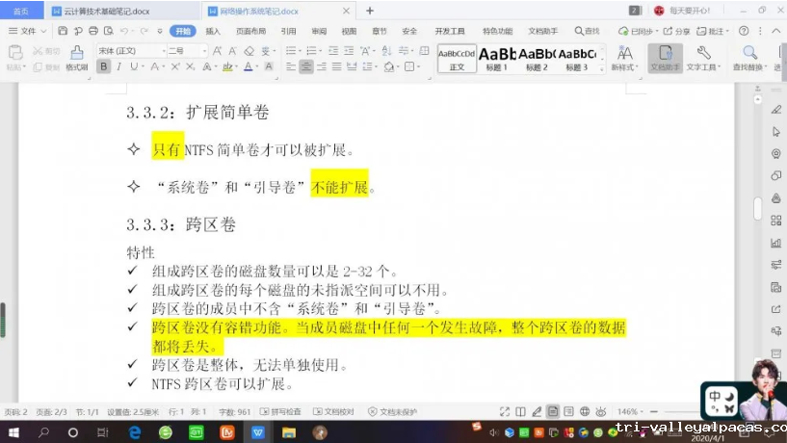The width and height of the screenshot is (787, 443).
Task: Select the Format Painter (格式刷) brush
Action: [77, 58]
